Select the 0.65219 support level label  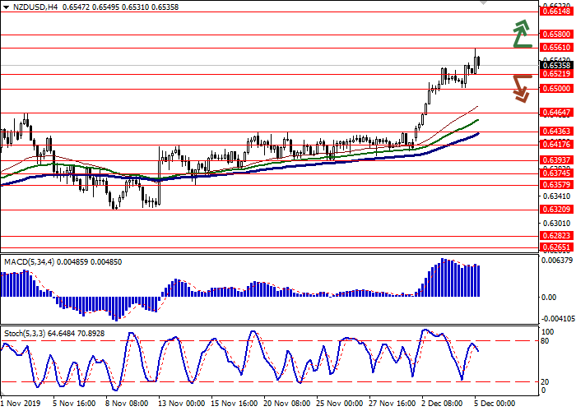(556, 74)
